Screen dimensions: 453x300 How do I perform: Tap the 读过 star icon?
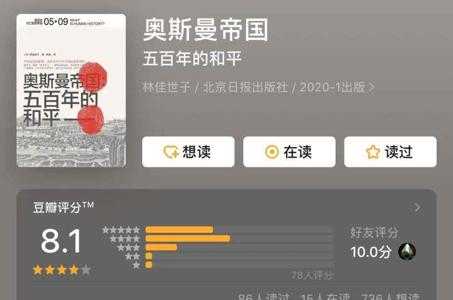click(373, 152)
